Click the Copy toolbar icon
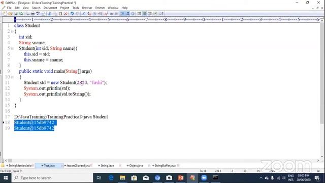 coord(55,14)
